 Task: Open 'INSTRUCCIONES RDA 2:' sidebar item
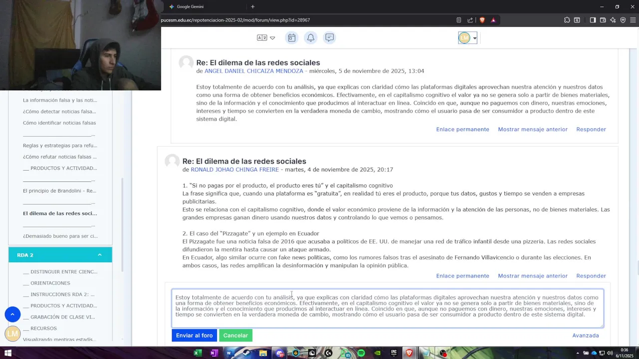(58, 294)
